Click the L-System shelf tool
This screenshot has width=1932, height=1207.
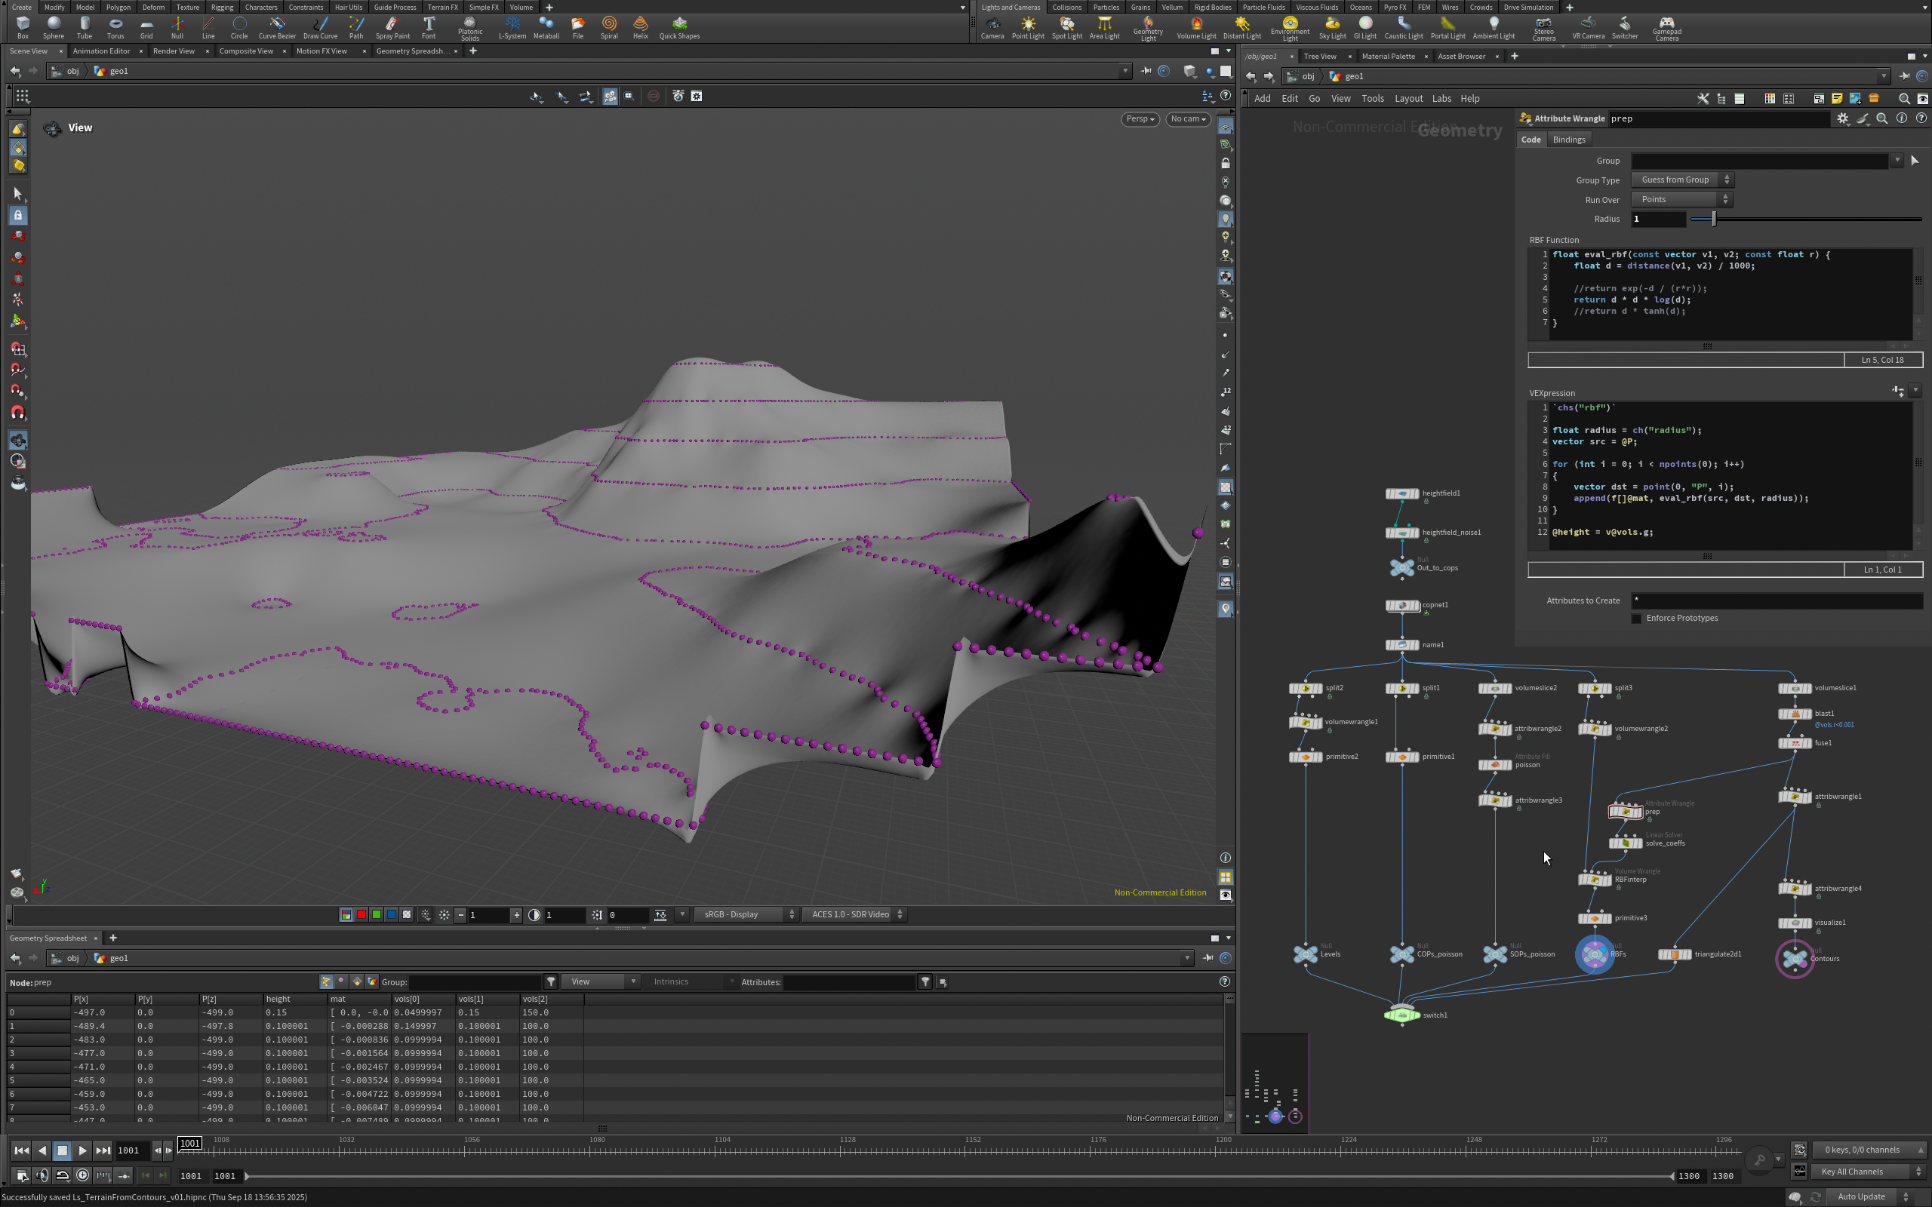click(x=512, y=26)
